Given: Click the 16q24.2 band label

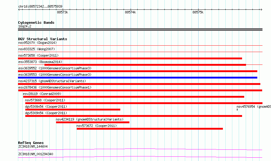Looking at the screenshot, I should 25,26.
